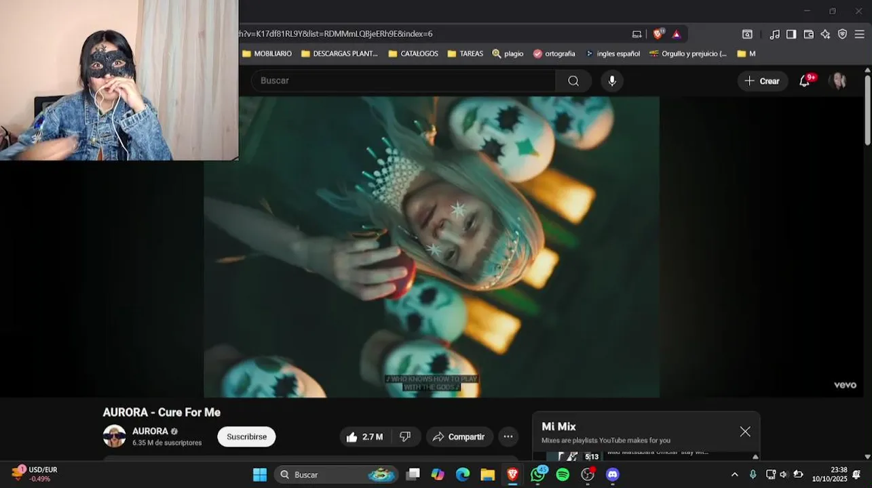Open the ortografia bookmark

click(554, 54)
